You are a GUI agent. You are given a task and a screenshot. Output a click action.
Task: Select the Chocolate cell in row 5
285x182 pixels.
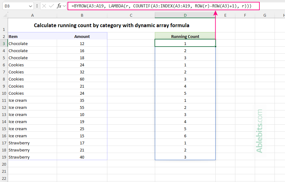32,58
